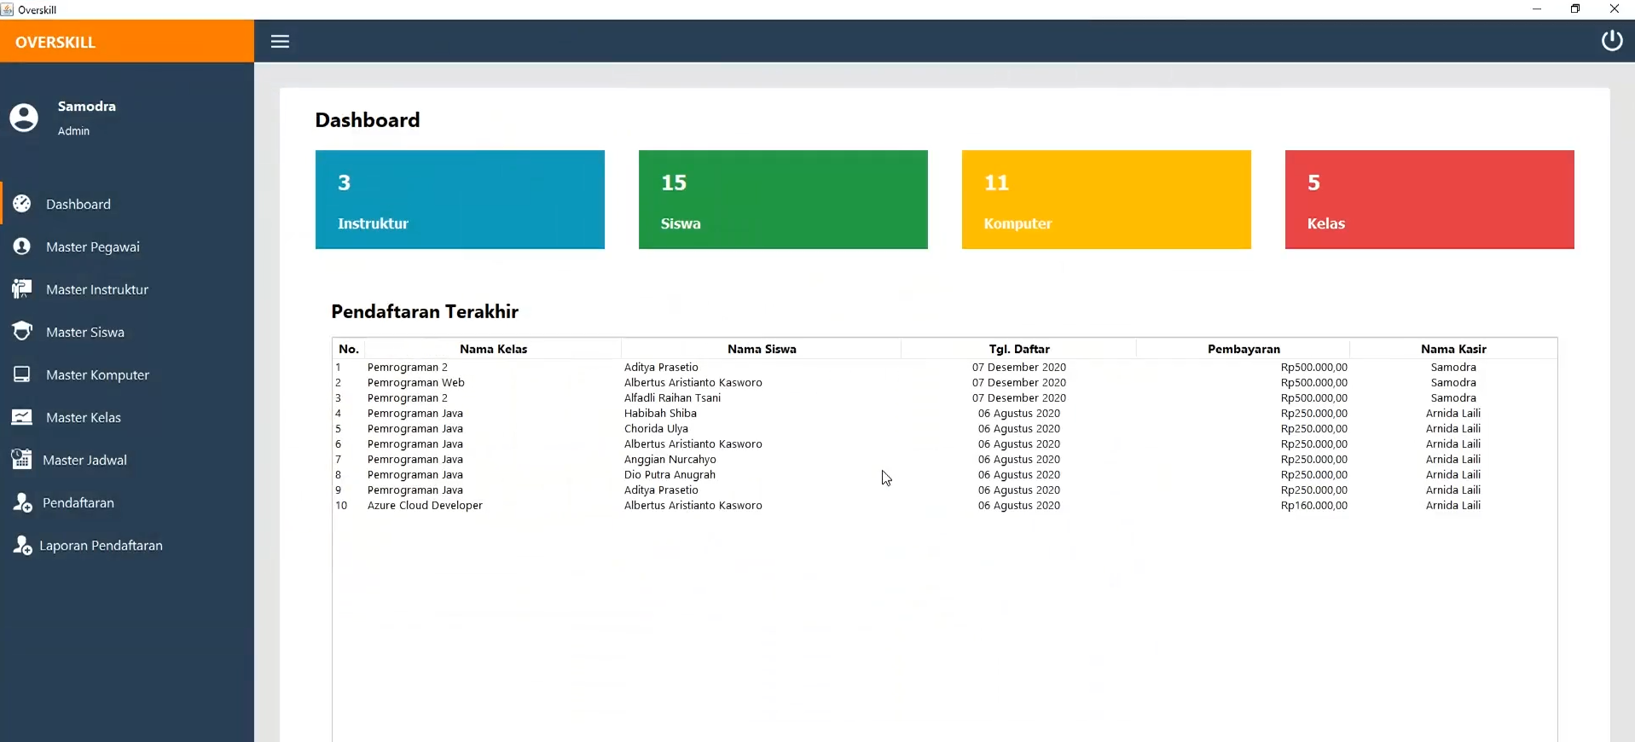Click the Nama Siswa column header

pos(762,349)
